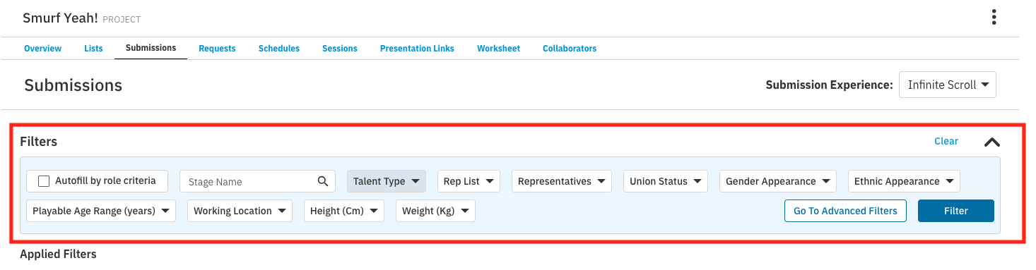
Task: Collapse the Filters panel with chevron
Action: 992,142
